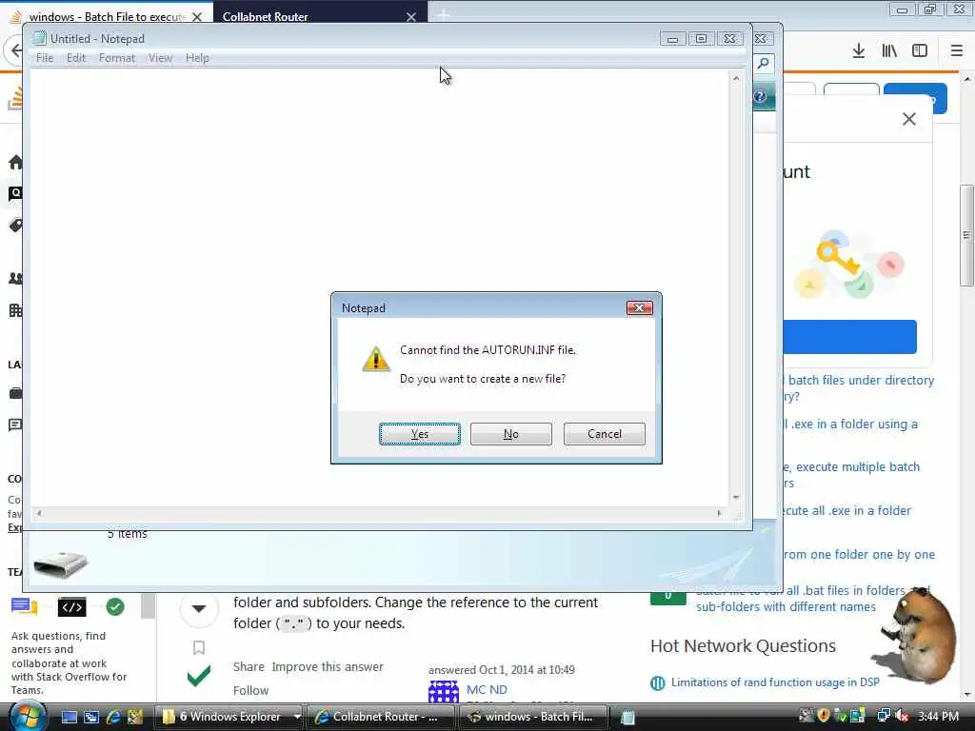Click the Explorer help question mark icon

(x=760, y=96)
